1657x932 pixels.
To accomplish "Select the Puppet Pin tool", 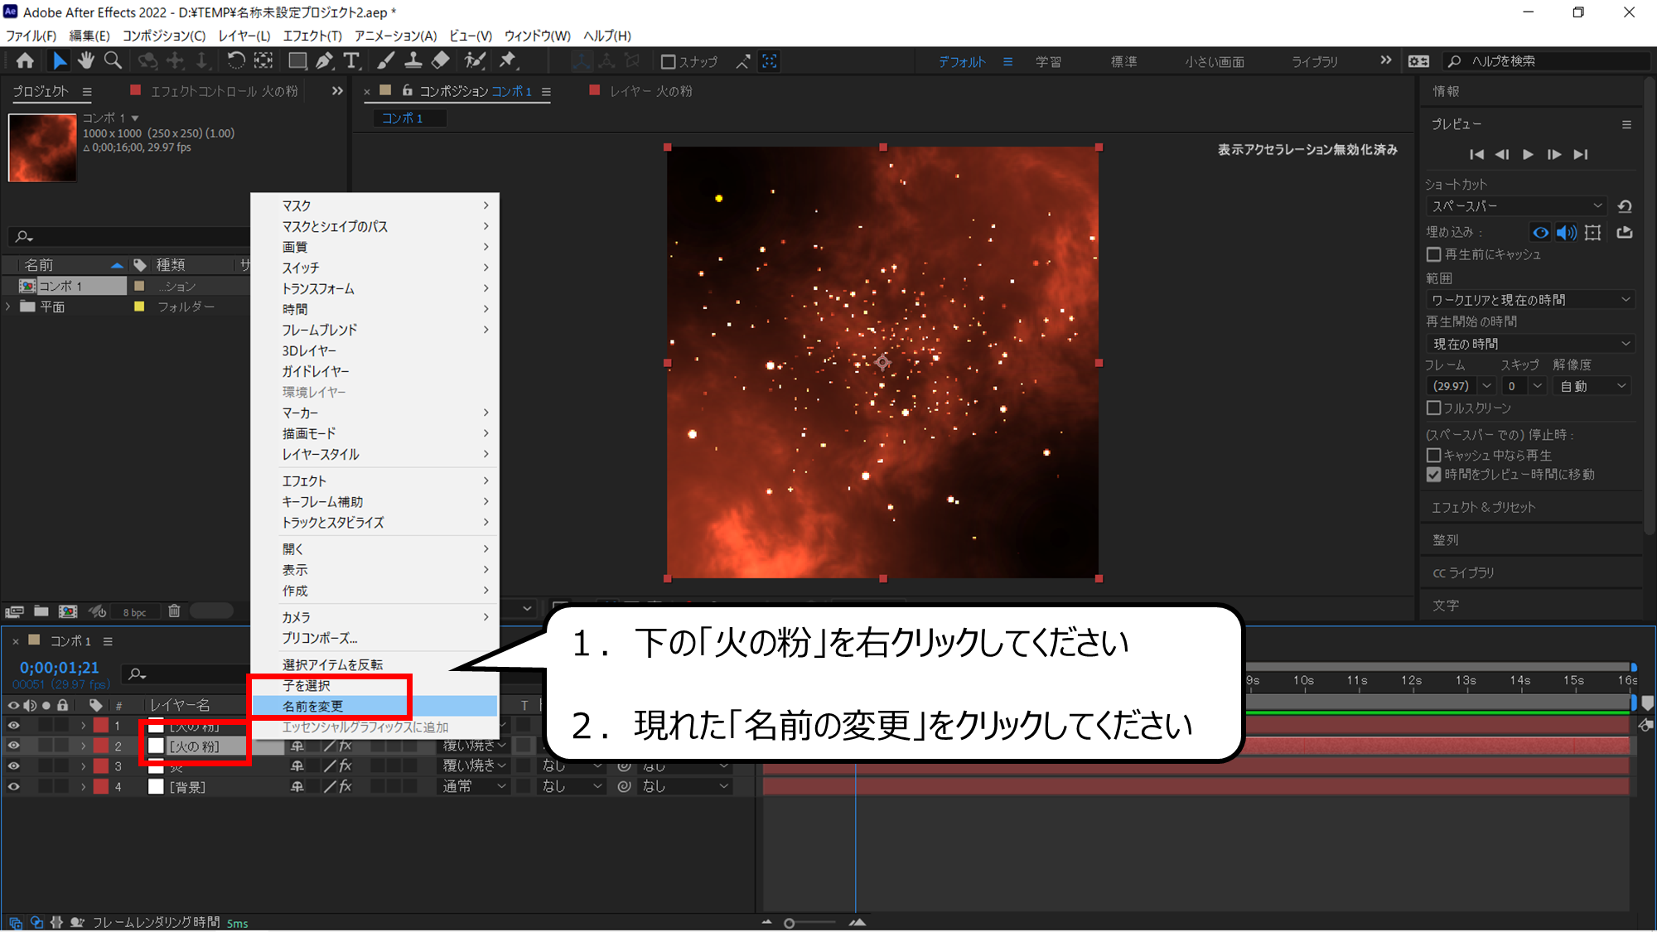I will [507, 60].
